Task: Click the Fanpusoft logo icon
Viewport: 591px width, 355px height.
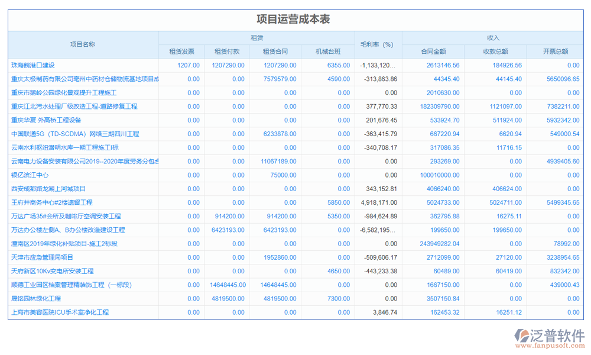Action: (x=522, y=337)
